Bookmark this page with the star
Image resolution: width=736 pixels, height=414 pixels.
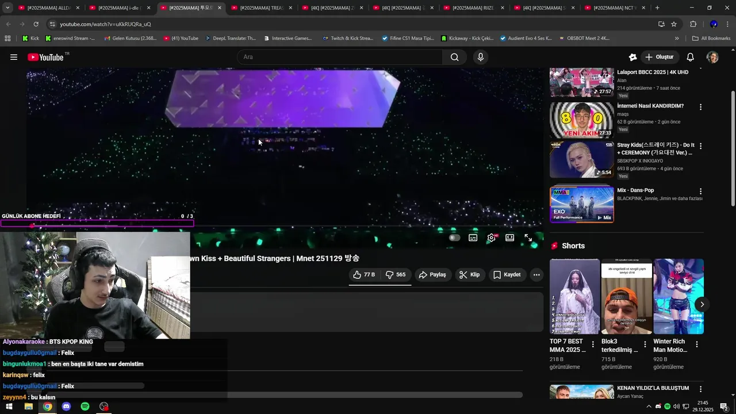[674, 24]
